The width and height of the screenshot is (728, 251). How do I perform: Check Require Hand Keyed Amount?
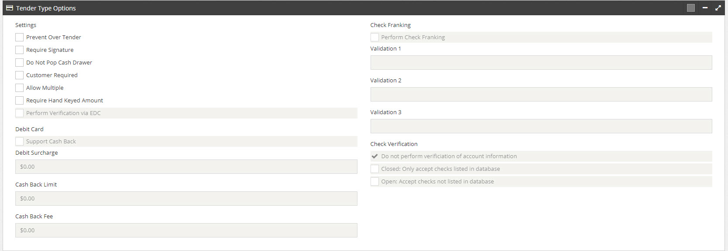19,101
